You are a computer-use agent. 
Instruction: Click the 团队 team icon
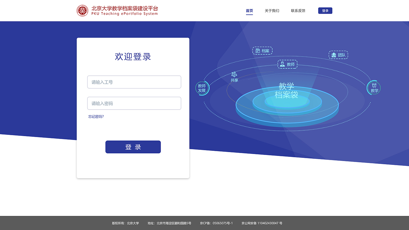tap(338, 55)
